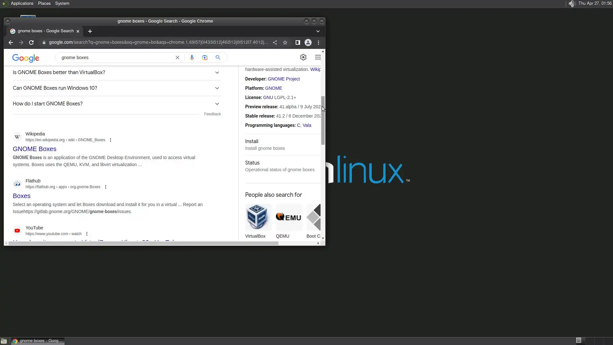Reload the current page
This screenshot has width=613, height=345.
pyautogui.click(x=31, y=42)
